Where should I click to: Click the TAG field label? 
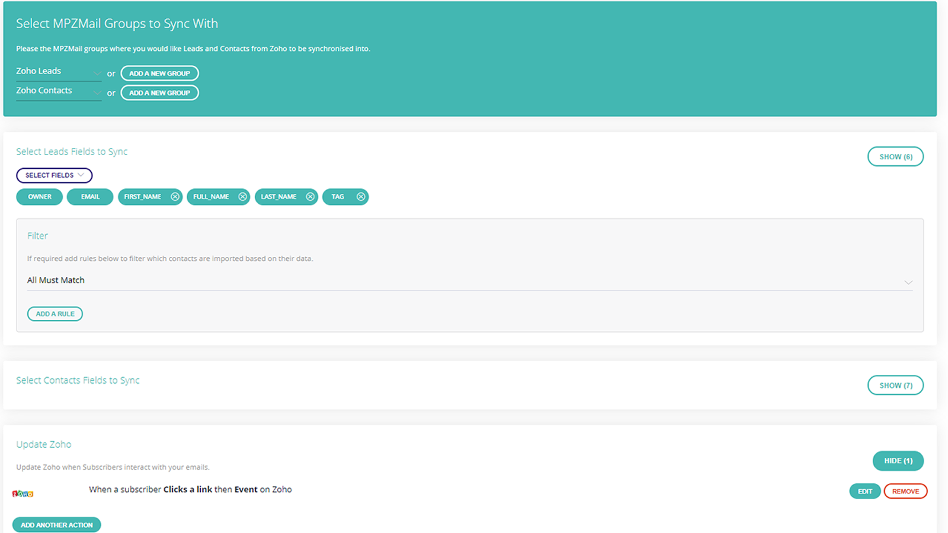(x=338, y=197)
